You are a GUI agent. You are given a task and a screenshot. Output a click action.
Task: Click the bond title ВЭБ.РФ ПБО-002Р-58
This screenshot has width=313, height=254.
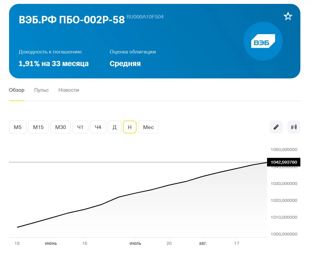coord(72,20)
